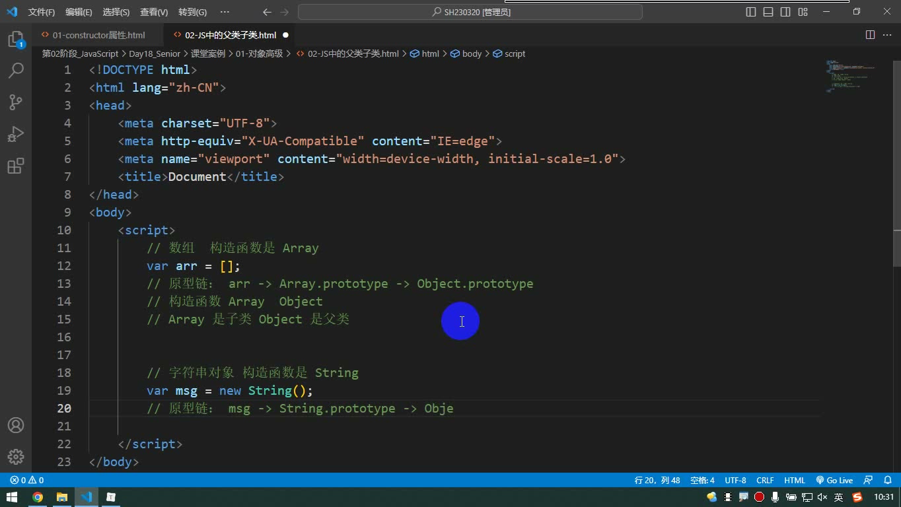This screenshot has width=901, height=507.
Task: Expand the script breadcrumb symbol
Action: (509, 54)
